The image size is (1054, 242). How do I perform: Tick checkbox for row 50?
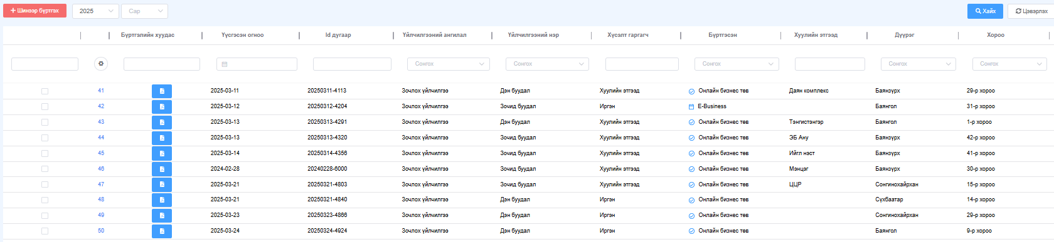tap(45, 231)
